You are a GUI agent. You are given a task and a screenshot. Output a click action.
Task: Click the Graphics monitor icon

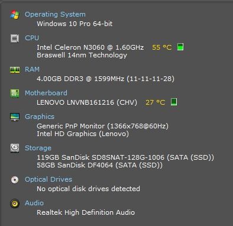(15, 117)
